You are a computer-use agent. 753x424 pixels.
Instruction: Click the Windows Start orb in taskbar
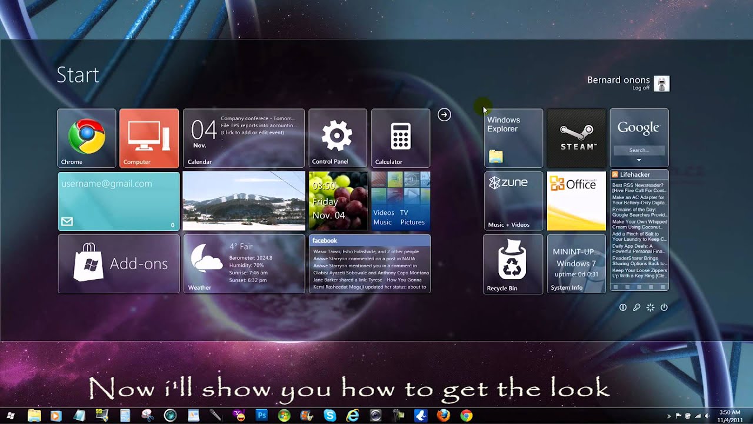11,416
